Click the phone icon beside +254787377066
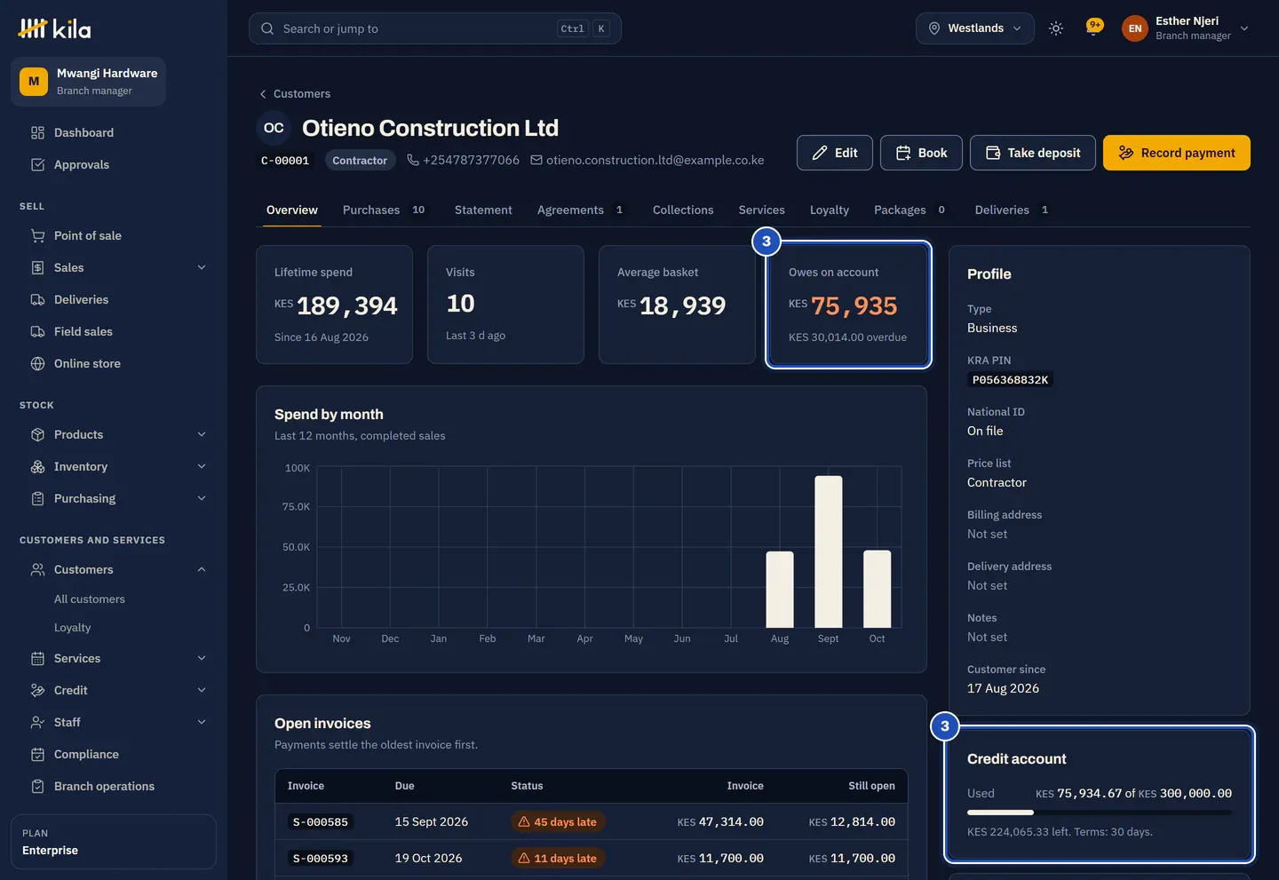The width and height of the screenshot is (1279, 880). pos(413,160)
